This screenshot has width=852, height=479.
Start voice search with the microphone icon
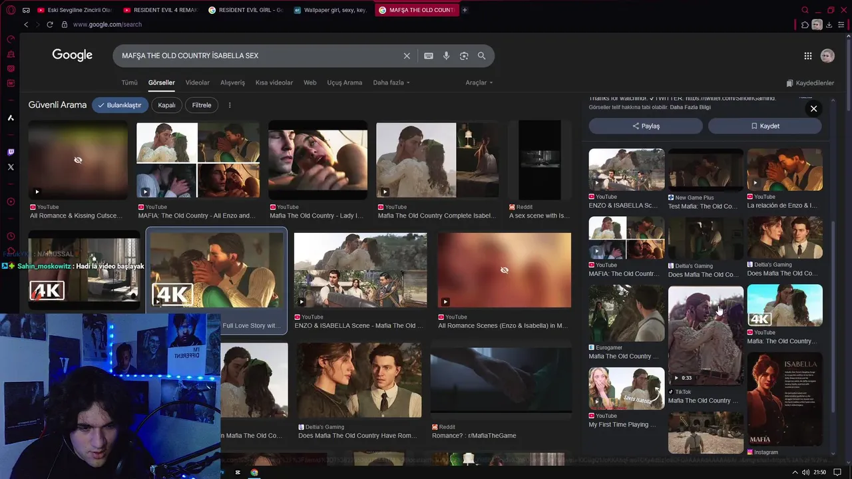pos(446,56)
